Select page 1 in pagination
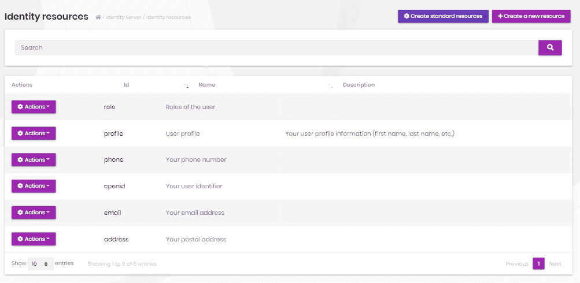Image resolution: width=580 pixels, height=283 pixels. 538,264
